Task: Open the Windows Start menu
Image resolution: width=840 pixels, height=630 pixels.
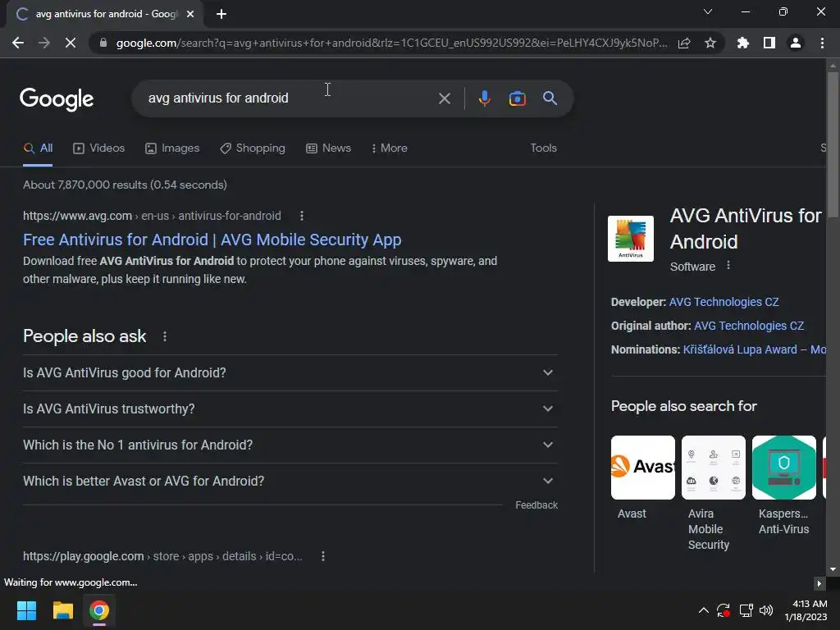Action: point(26,610)
